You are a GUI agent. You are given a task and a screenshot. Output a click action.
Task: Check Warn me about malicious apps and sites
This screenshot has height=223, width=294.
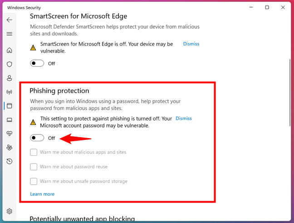click(x=34, y=152)
